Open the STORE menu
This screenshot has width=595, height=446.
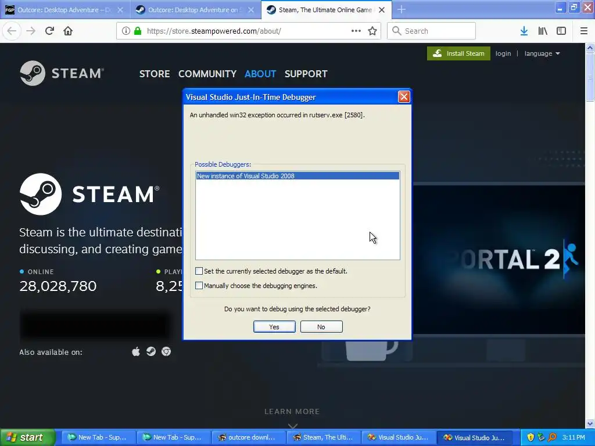coord(155,74)
